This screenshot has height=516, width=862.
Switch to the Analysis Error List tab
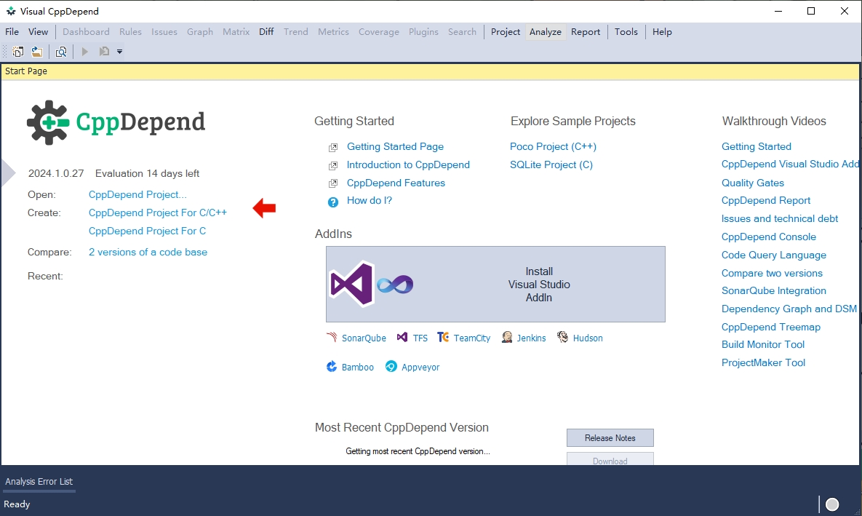(39, 482)
